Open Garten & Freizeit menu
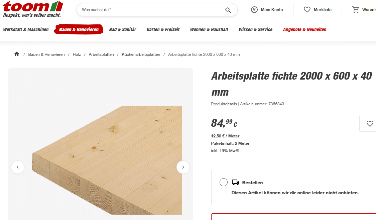 [x=163, y=29]
